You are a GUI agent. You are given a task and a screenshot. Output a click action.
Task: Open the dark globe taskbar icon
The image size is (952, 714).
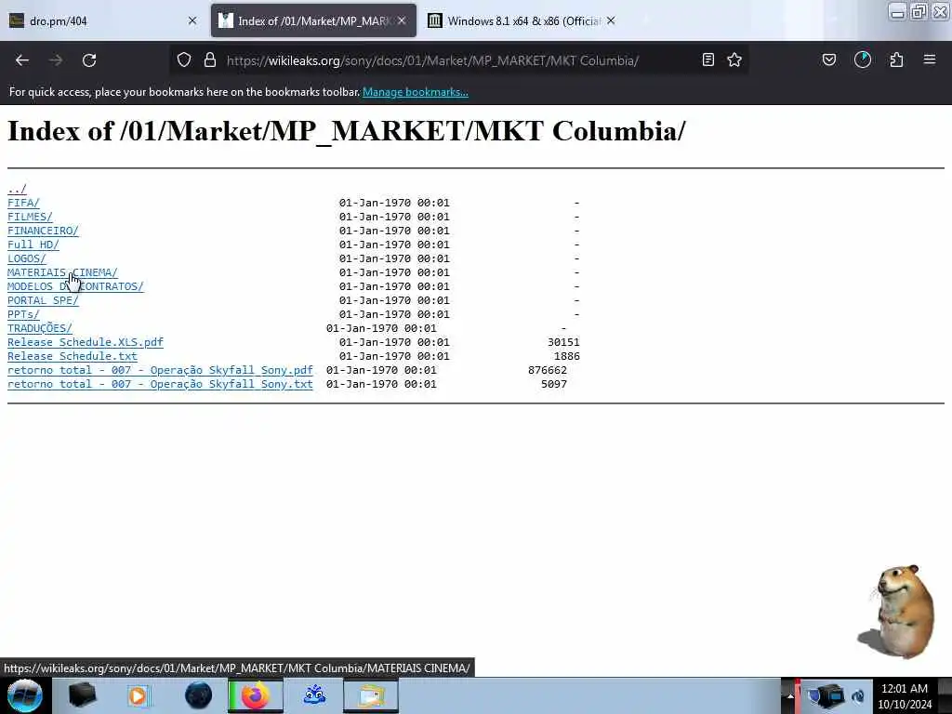pos(198,695)
